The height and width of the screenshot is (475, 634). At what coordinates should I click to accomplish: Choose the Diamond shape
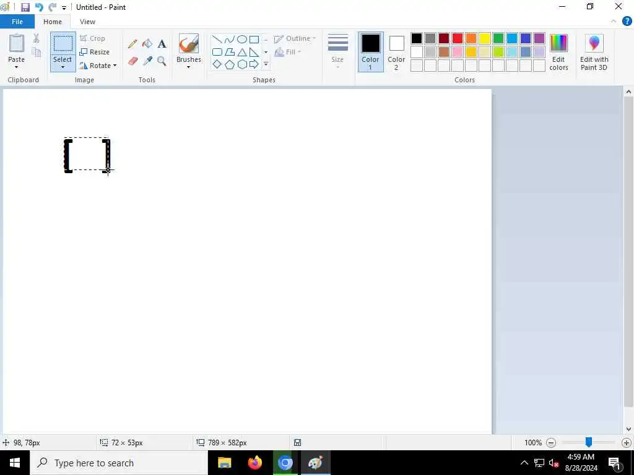pos(217,64)
